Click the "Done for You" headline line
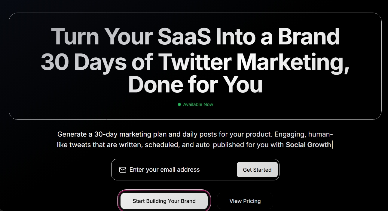 (x=195, y=85)
